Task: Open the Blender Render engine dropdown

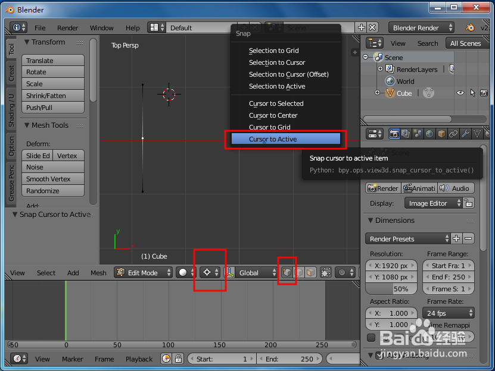Action: click(421, 28)
